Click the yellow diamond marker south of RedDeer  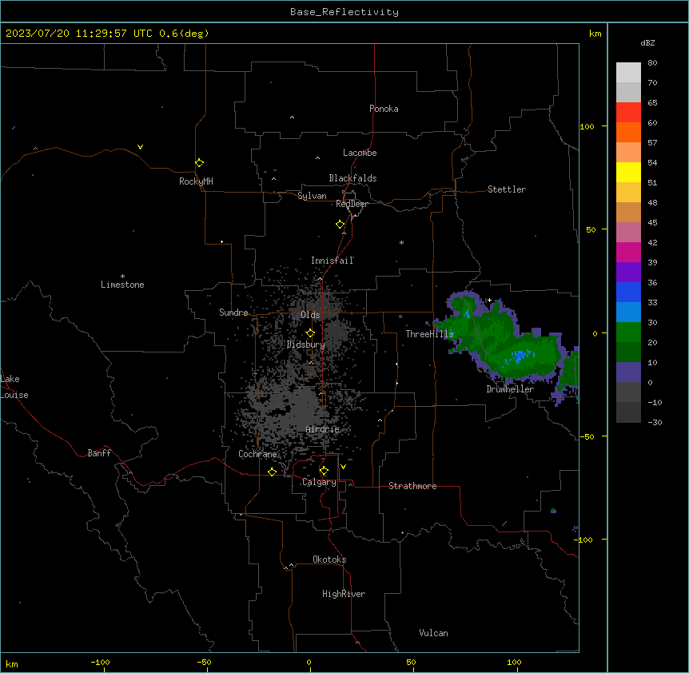tap(341, 225)
